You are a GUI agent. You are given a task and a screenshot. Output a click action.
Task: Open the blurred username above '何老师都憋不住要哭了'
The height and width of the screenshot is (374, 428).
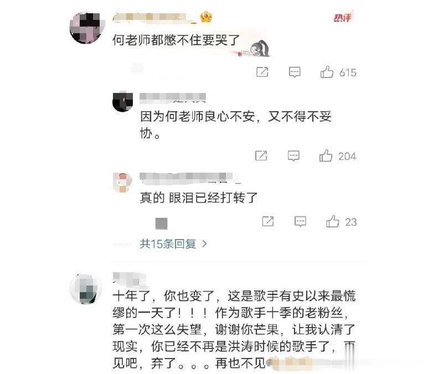click(155, 18)
